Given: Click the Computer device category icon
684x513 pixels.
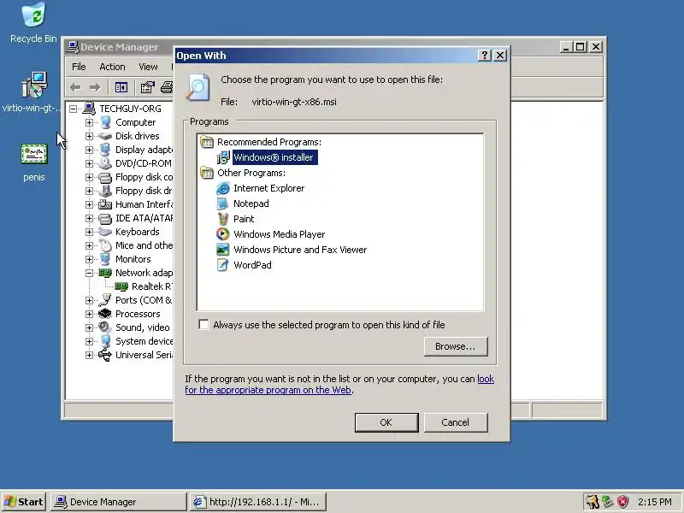Looking at the screenshot, I should [105, 122].
